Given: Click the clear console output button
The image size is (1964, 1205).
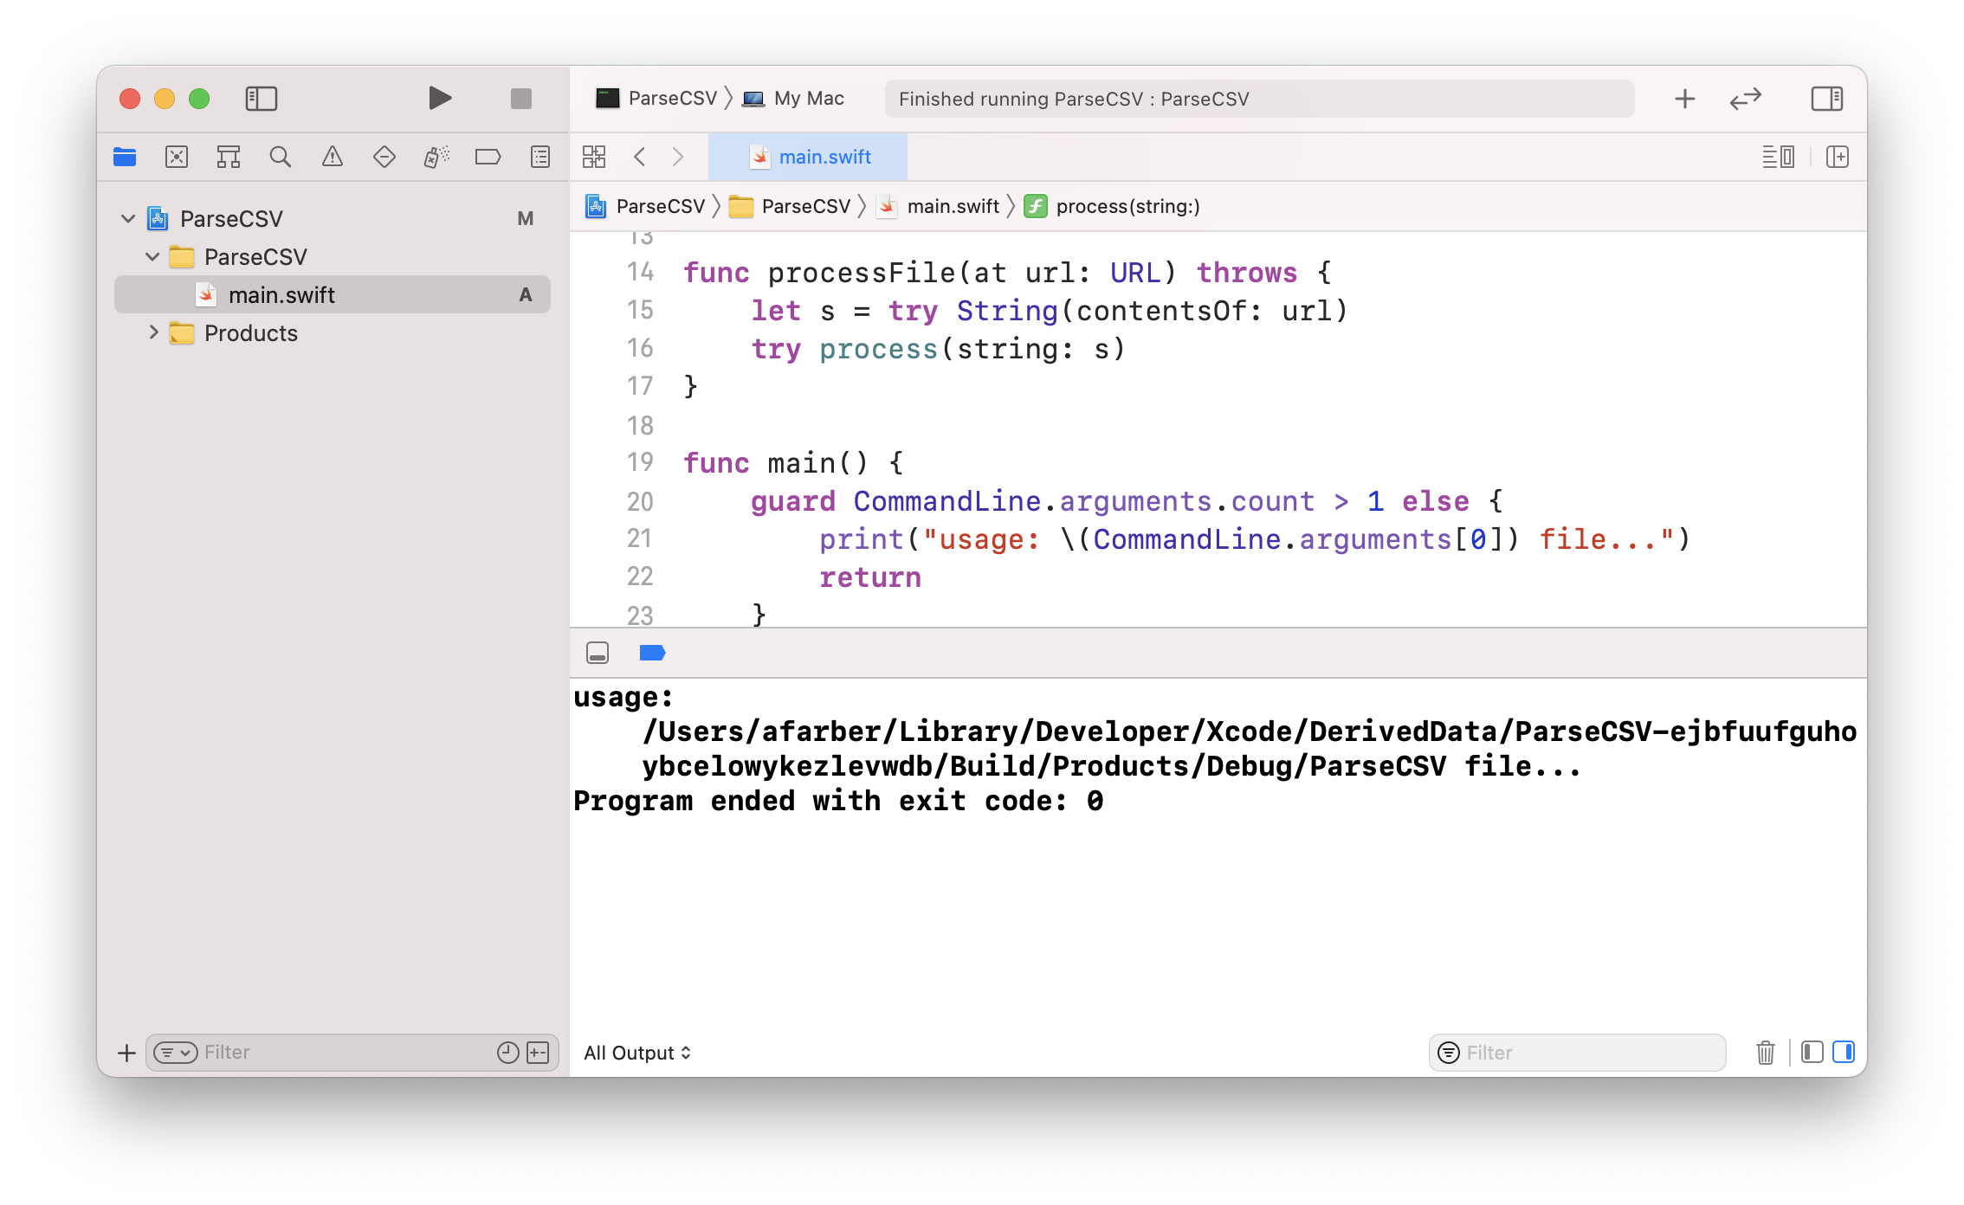Looking at the screenshot, I should (1767, 1052).
